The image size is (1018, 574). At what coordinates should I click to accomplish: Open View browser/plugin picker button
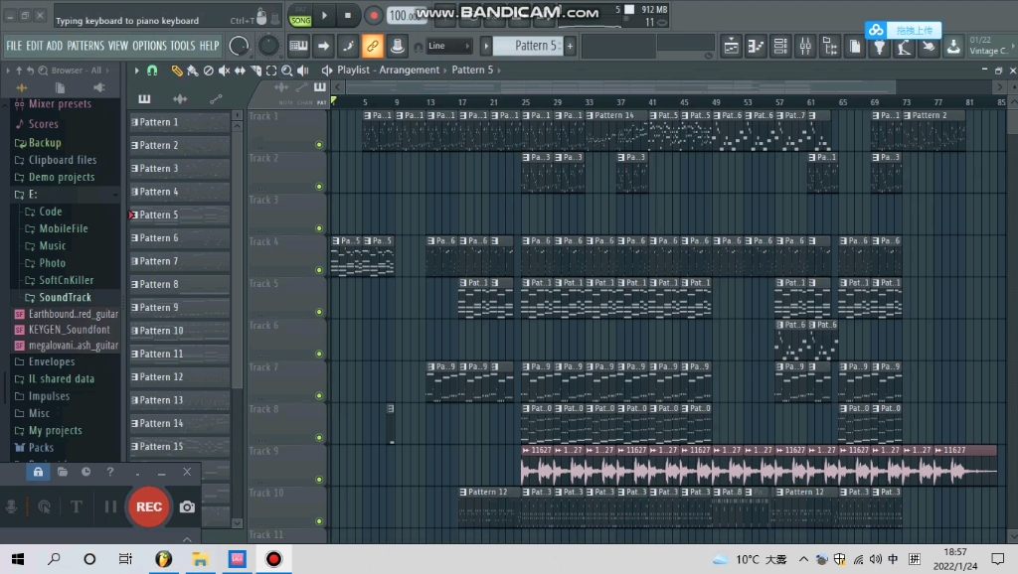click(830, 46)
